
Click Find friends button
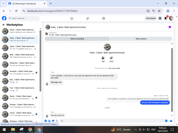pos(151,18)
